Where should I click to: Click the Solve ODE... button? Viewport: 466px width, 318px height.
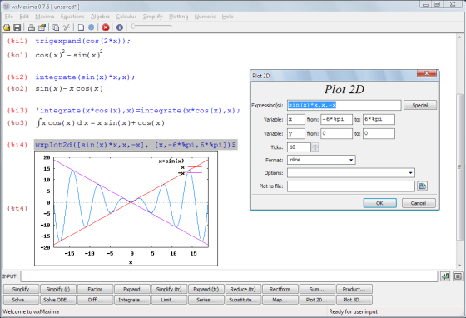[58, 300]
